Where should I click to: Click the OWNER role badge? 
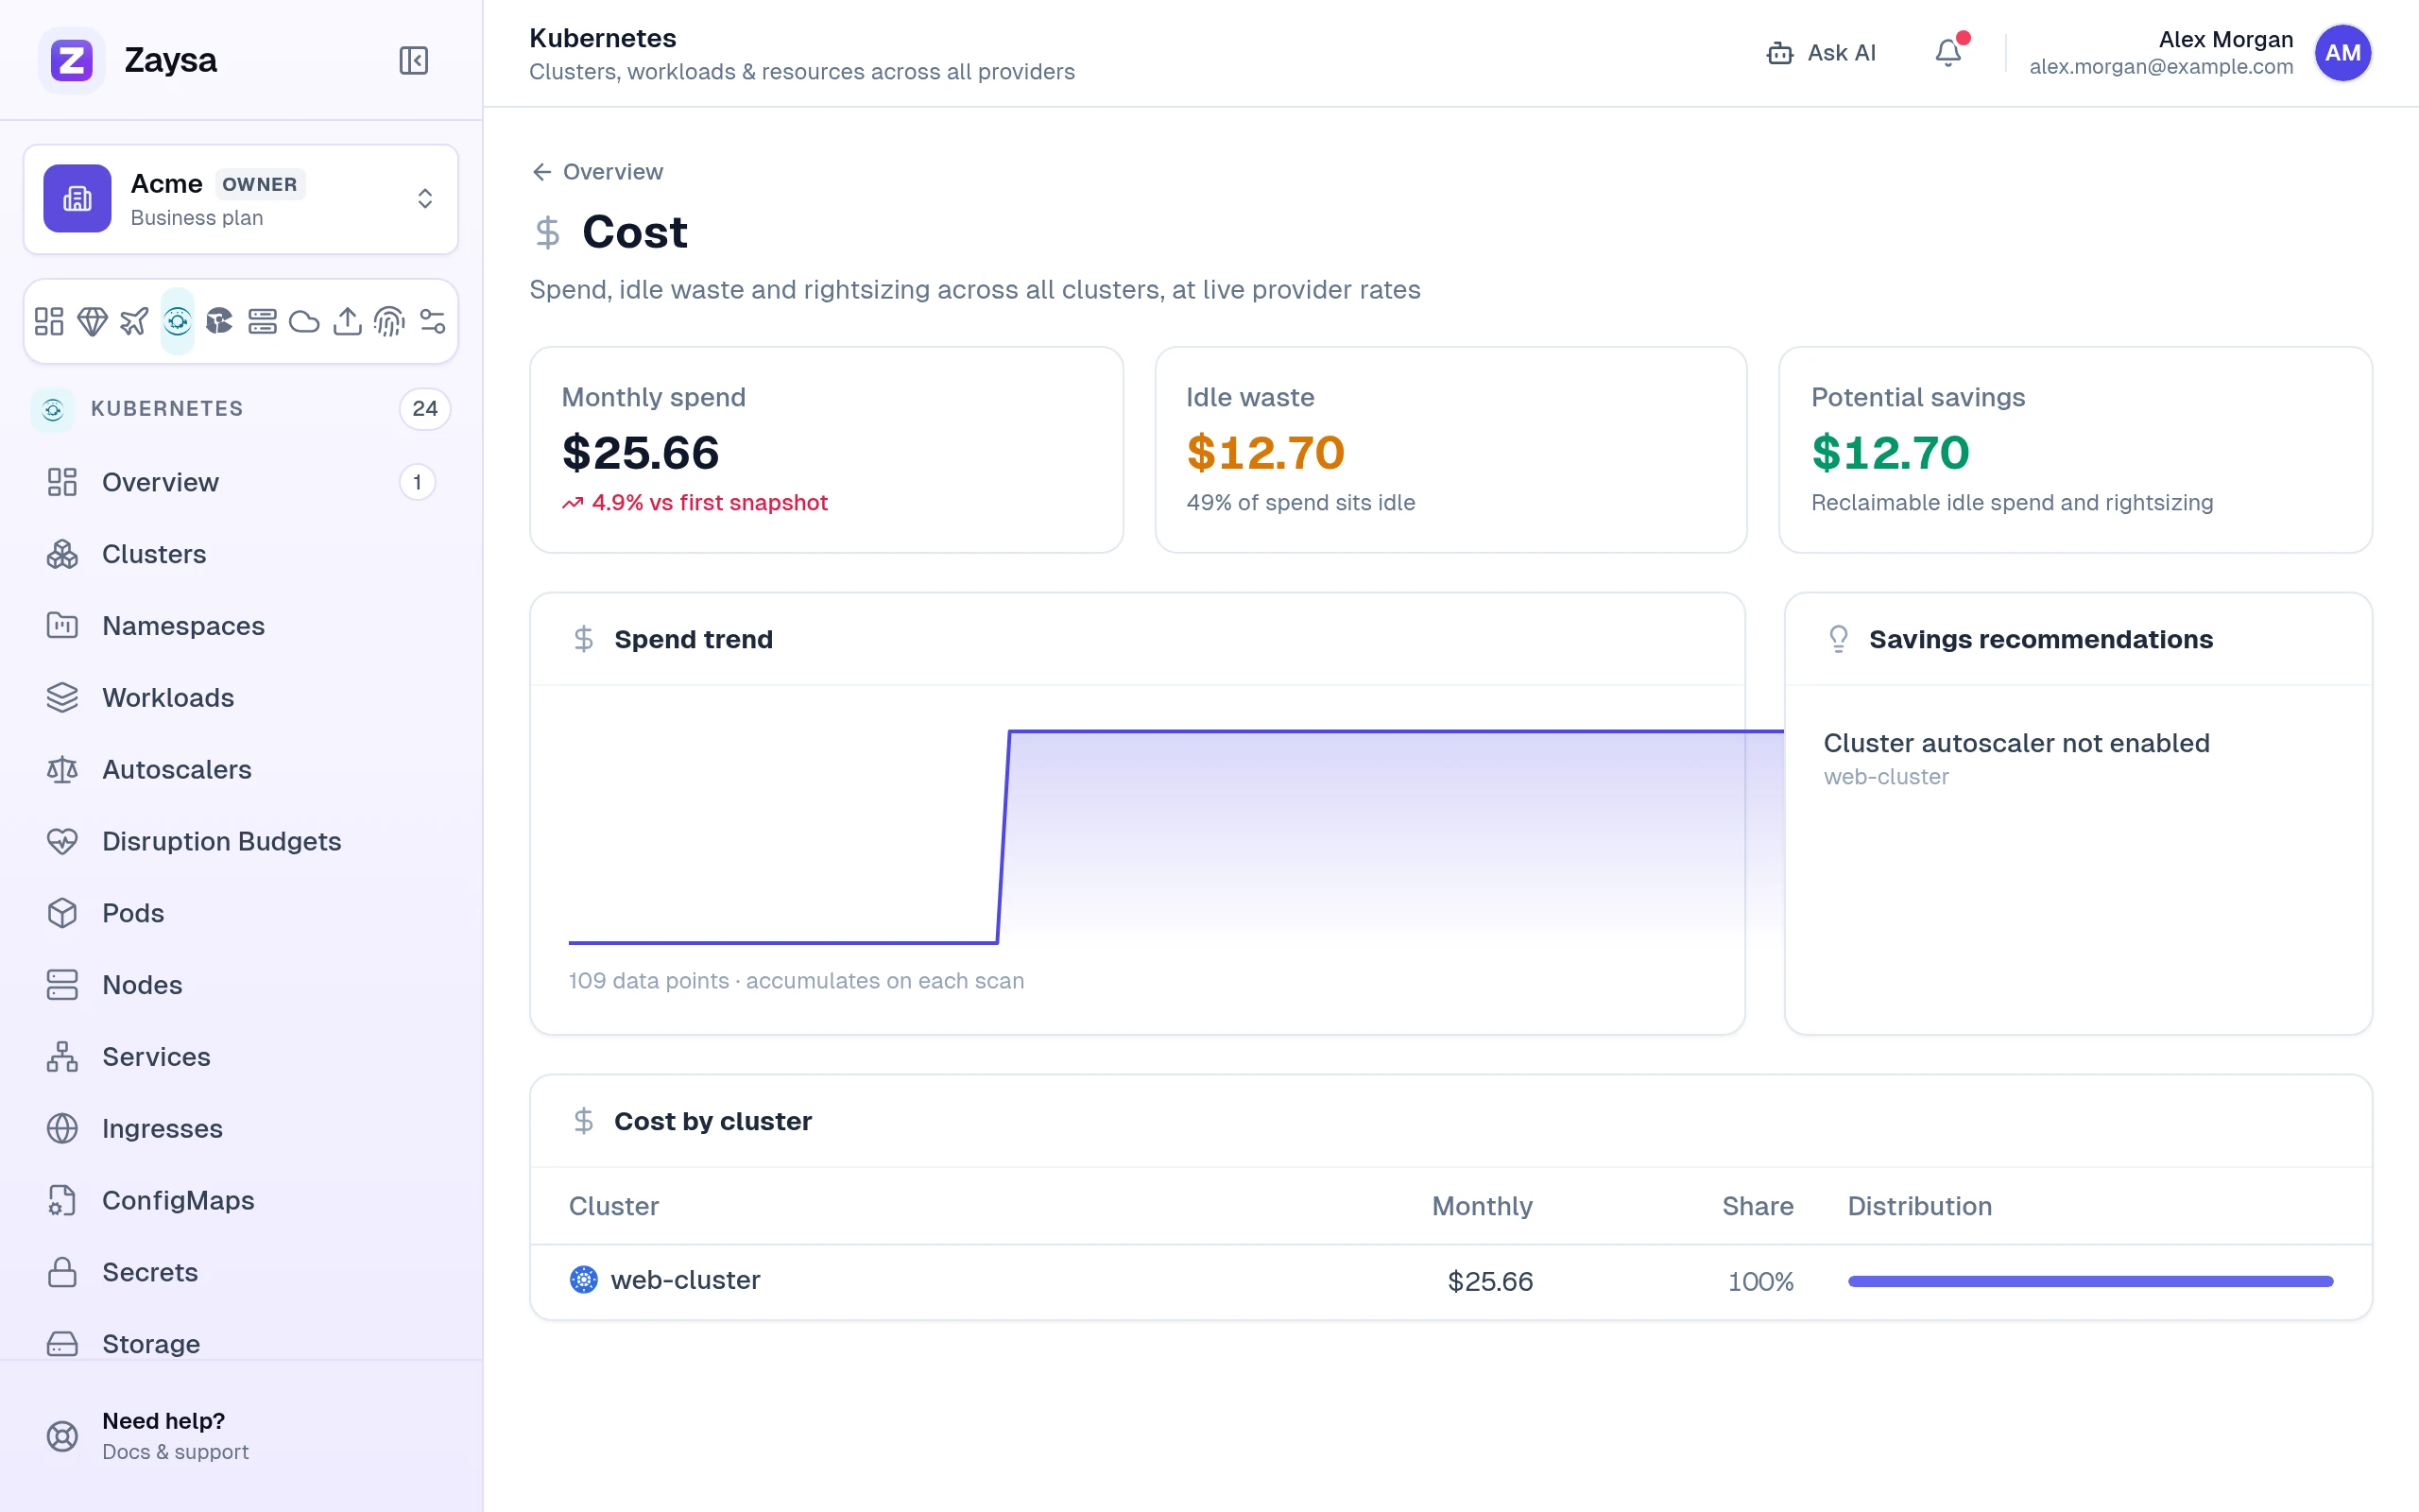(260, 184)
